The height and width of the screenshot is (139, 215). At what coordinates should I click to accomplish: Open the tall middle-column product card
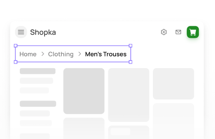tap(128, 95)
